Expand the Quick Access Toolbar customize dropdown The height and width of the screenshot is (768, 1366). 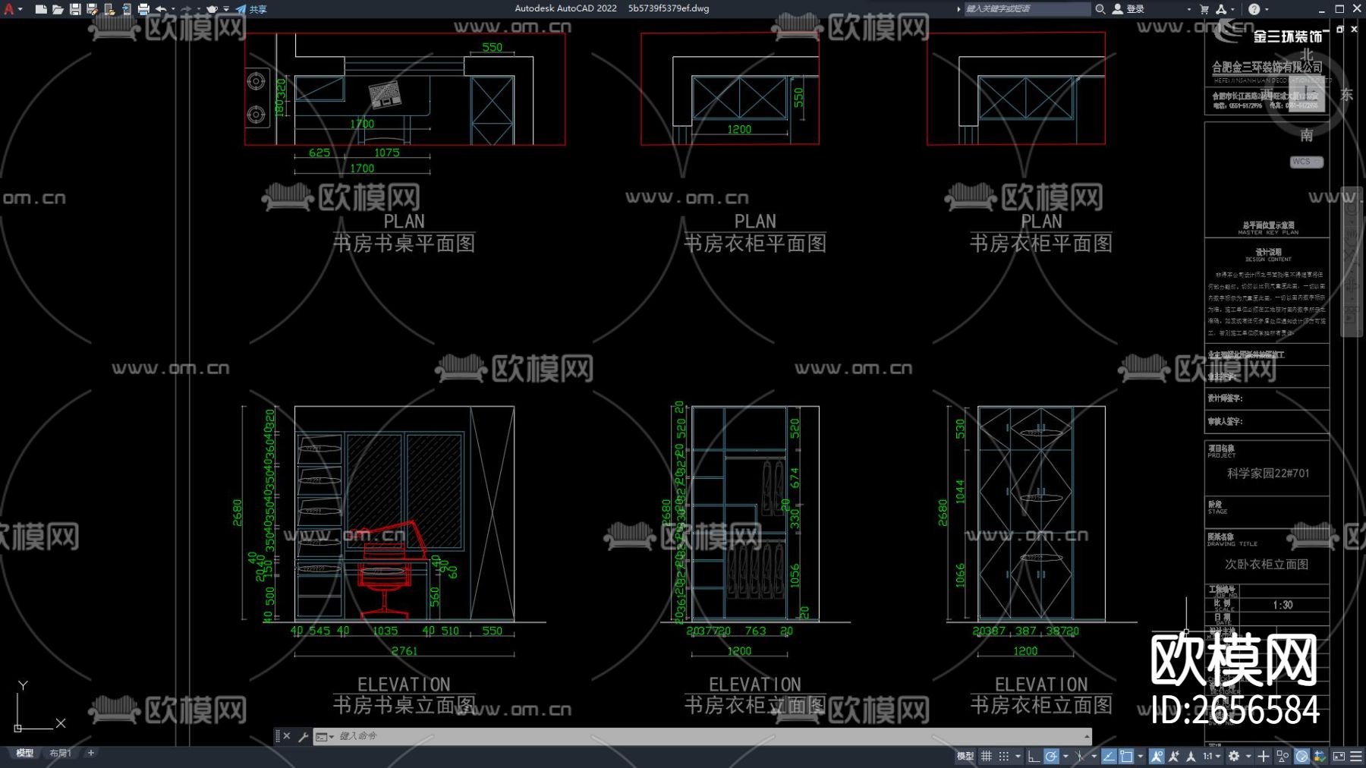[226, 9]
